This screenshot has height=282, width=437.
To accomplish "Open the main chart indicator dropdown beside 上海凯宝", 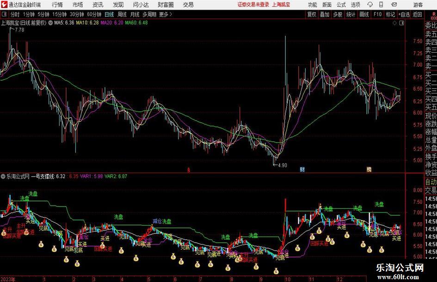I will [x=50, y=23].
